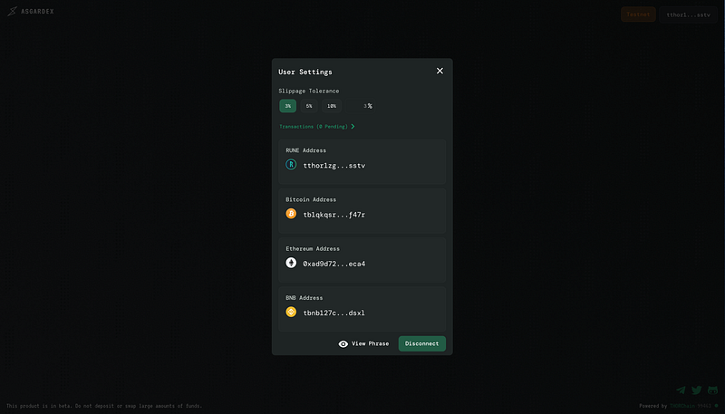Reveal phrase via eye icon

(343, 343)
